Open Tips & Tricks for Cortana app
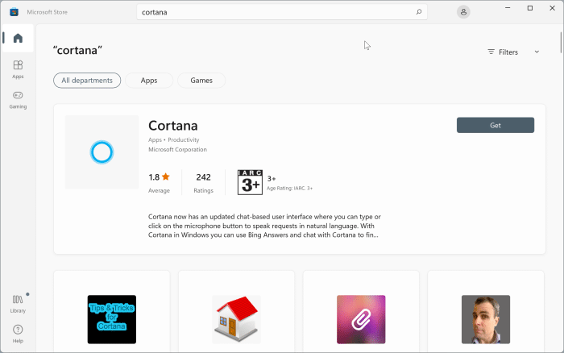The image size is (564, 353). (x=112, y=319)
